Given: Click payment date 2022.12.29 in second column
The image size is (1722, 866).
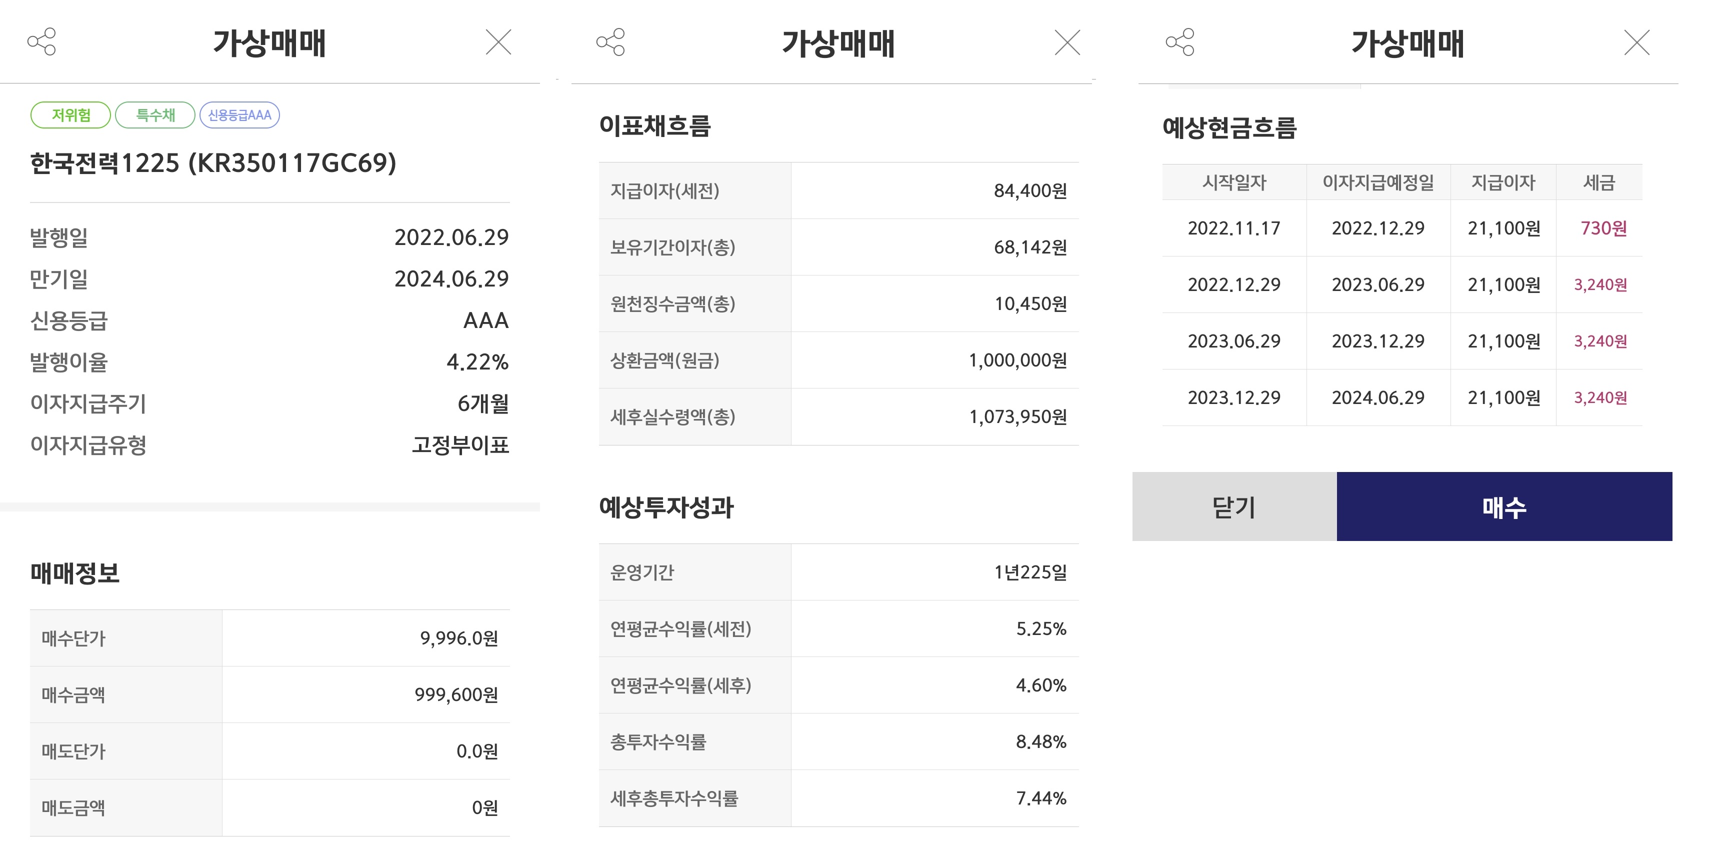Looking at the screenshot, I should pos(1378,228).
